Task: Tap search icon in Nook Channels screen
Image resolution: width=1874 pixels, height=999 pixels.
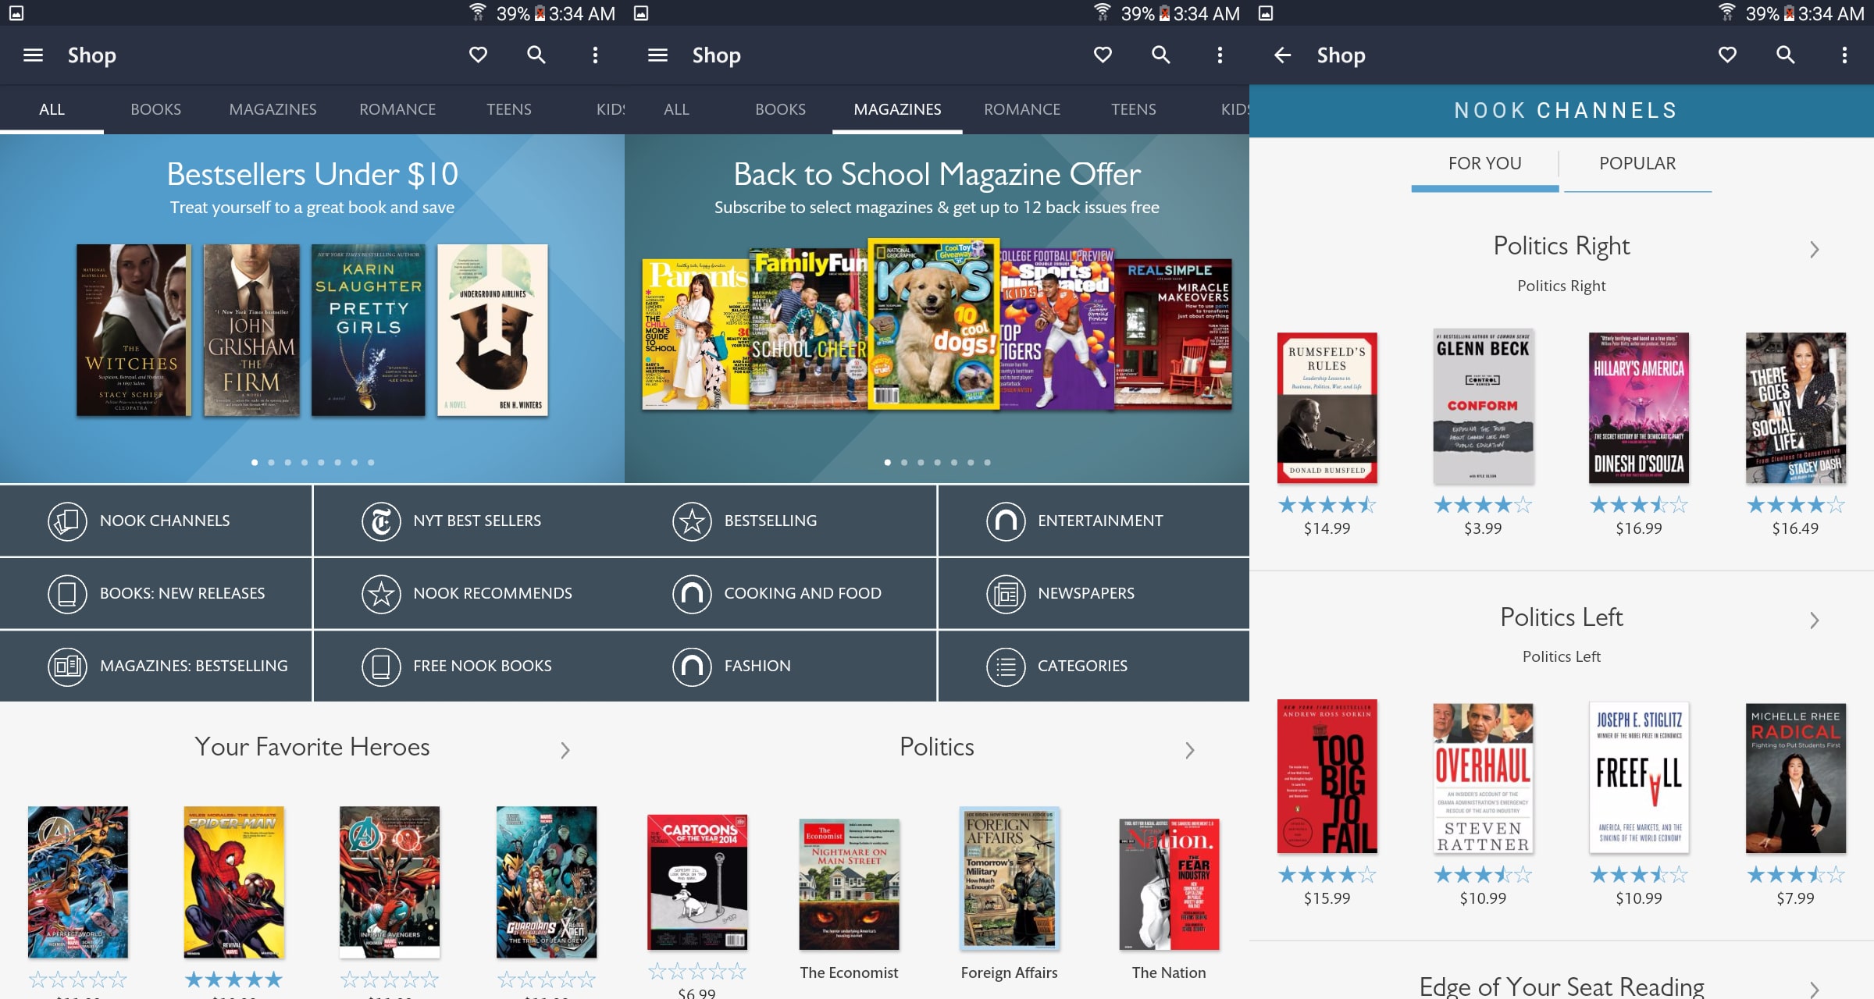Action: 1785,55
